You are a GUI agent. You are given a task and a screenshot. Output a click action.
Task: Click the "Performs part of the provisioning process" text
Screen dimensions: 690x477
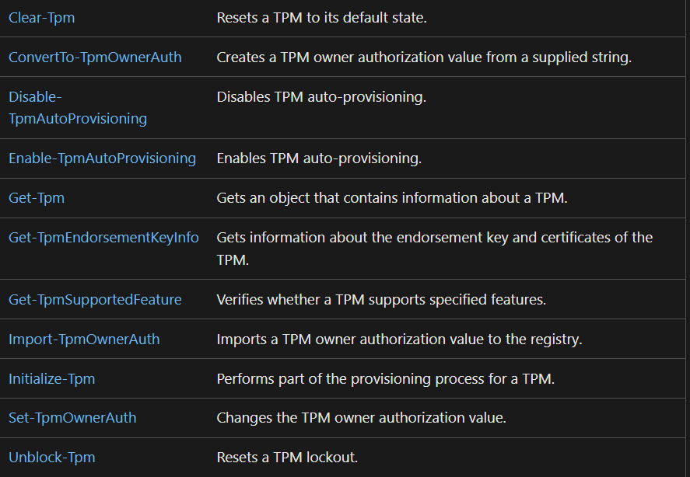tap(385, 379)
